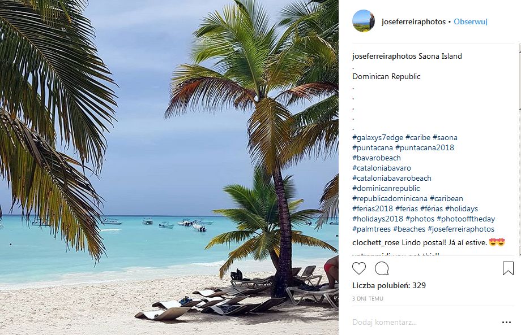Open the joseferreiraphotos username in the header
Viewport: 521px width, 335px height.
pos(413,22)
